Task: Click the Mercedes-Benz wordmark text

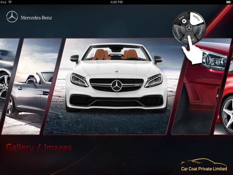Action: (36, 18)
